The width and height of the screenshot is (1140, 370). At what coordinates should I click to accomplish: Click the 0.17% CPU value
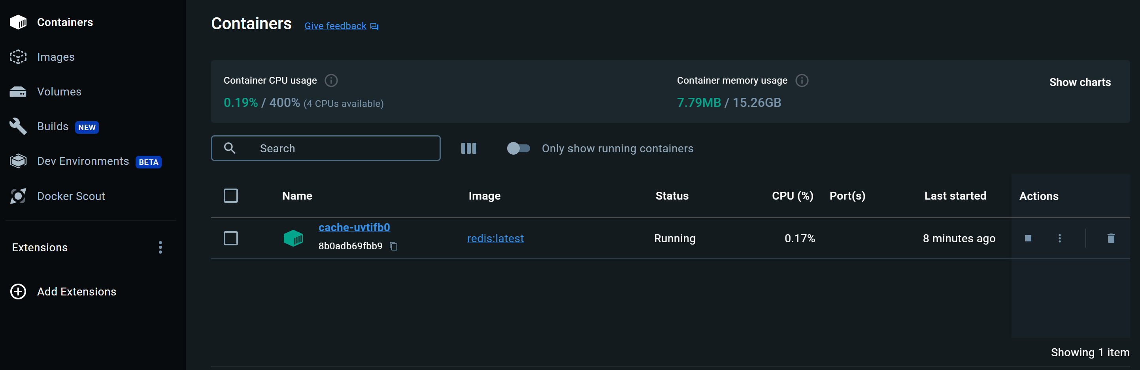(x=800, y=238)
